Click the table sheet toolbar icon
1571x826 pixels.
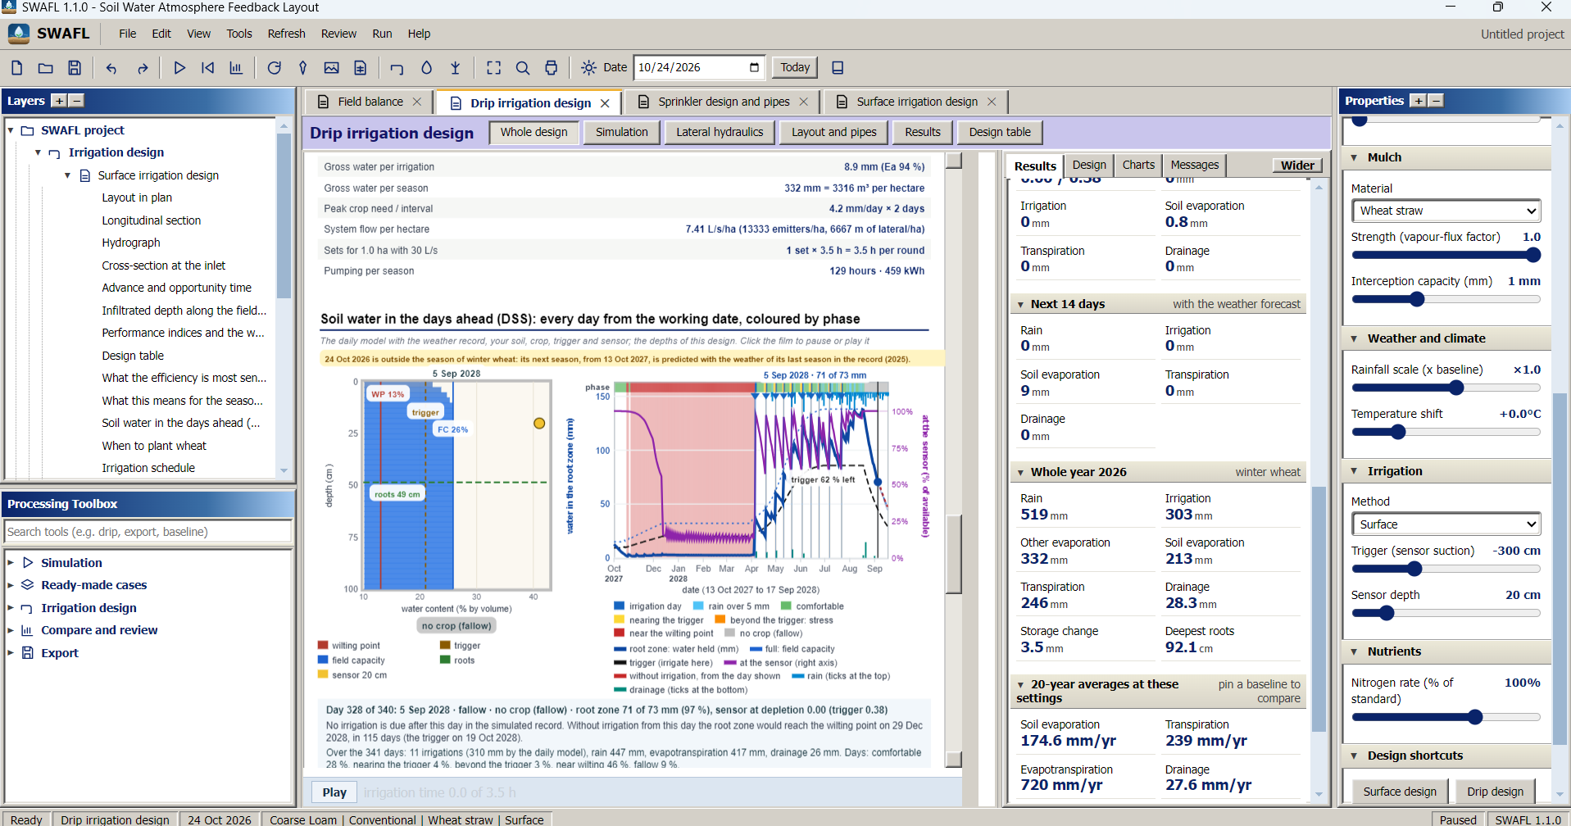click(x=360, y=68)
